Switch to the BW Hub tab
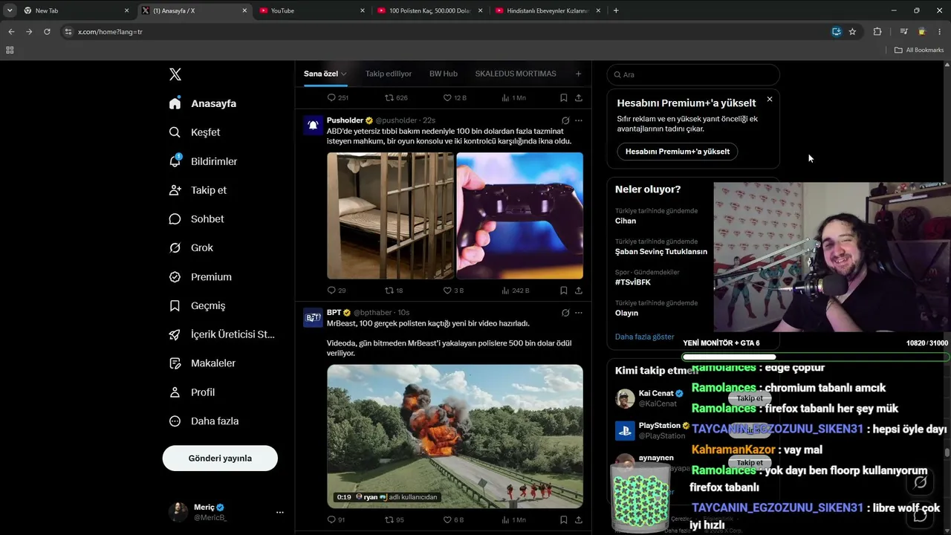The width and height of the screenshot is (951, 535). coord(444,74)
